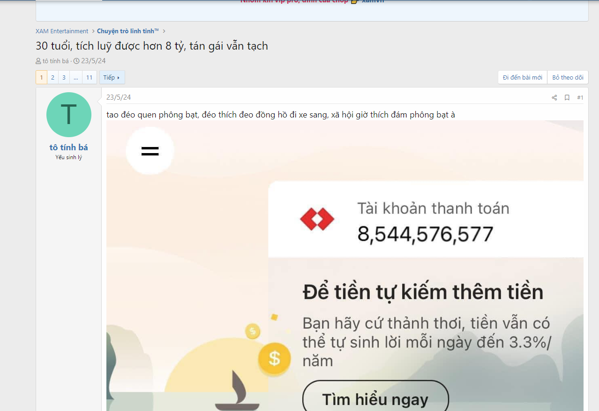The height and width of the screenshot is (411, 599).
Task: Click the red diamond bank logo
Action: coord(317,219)
